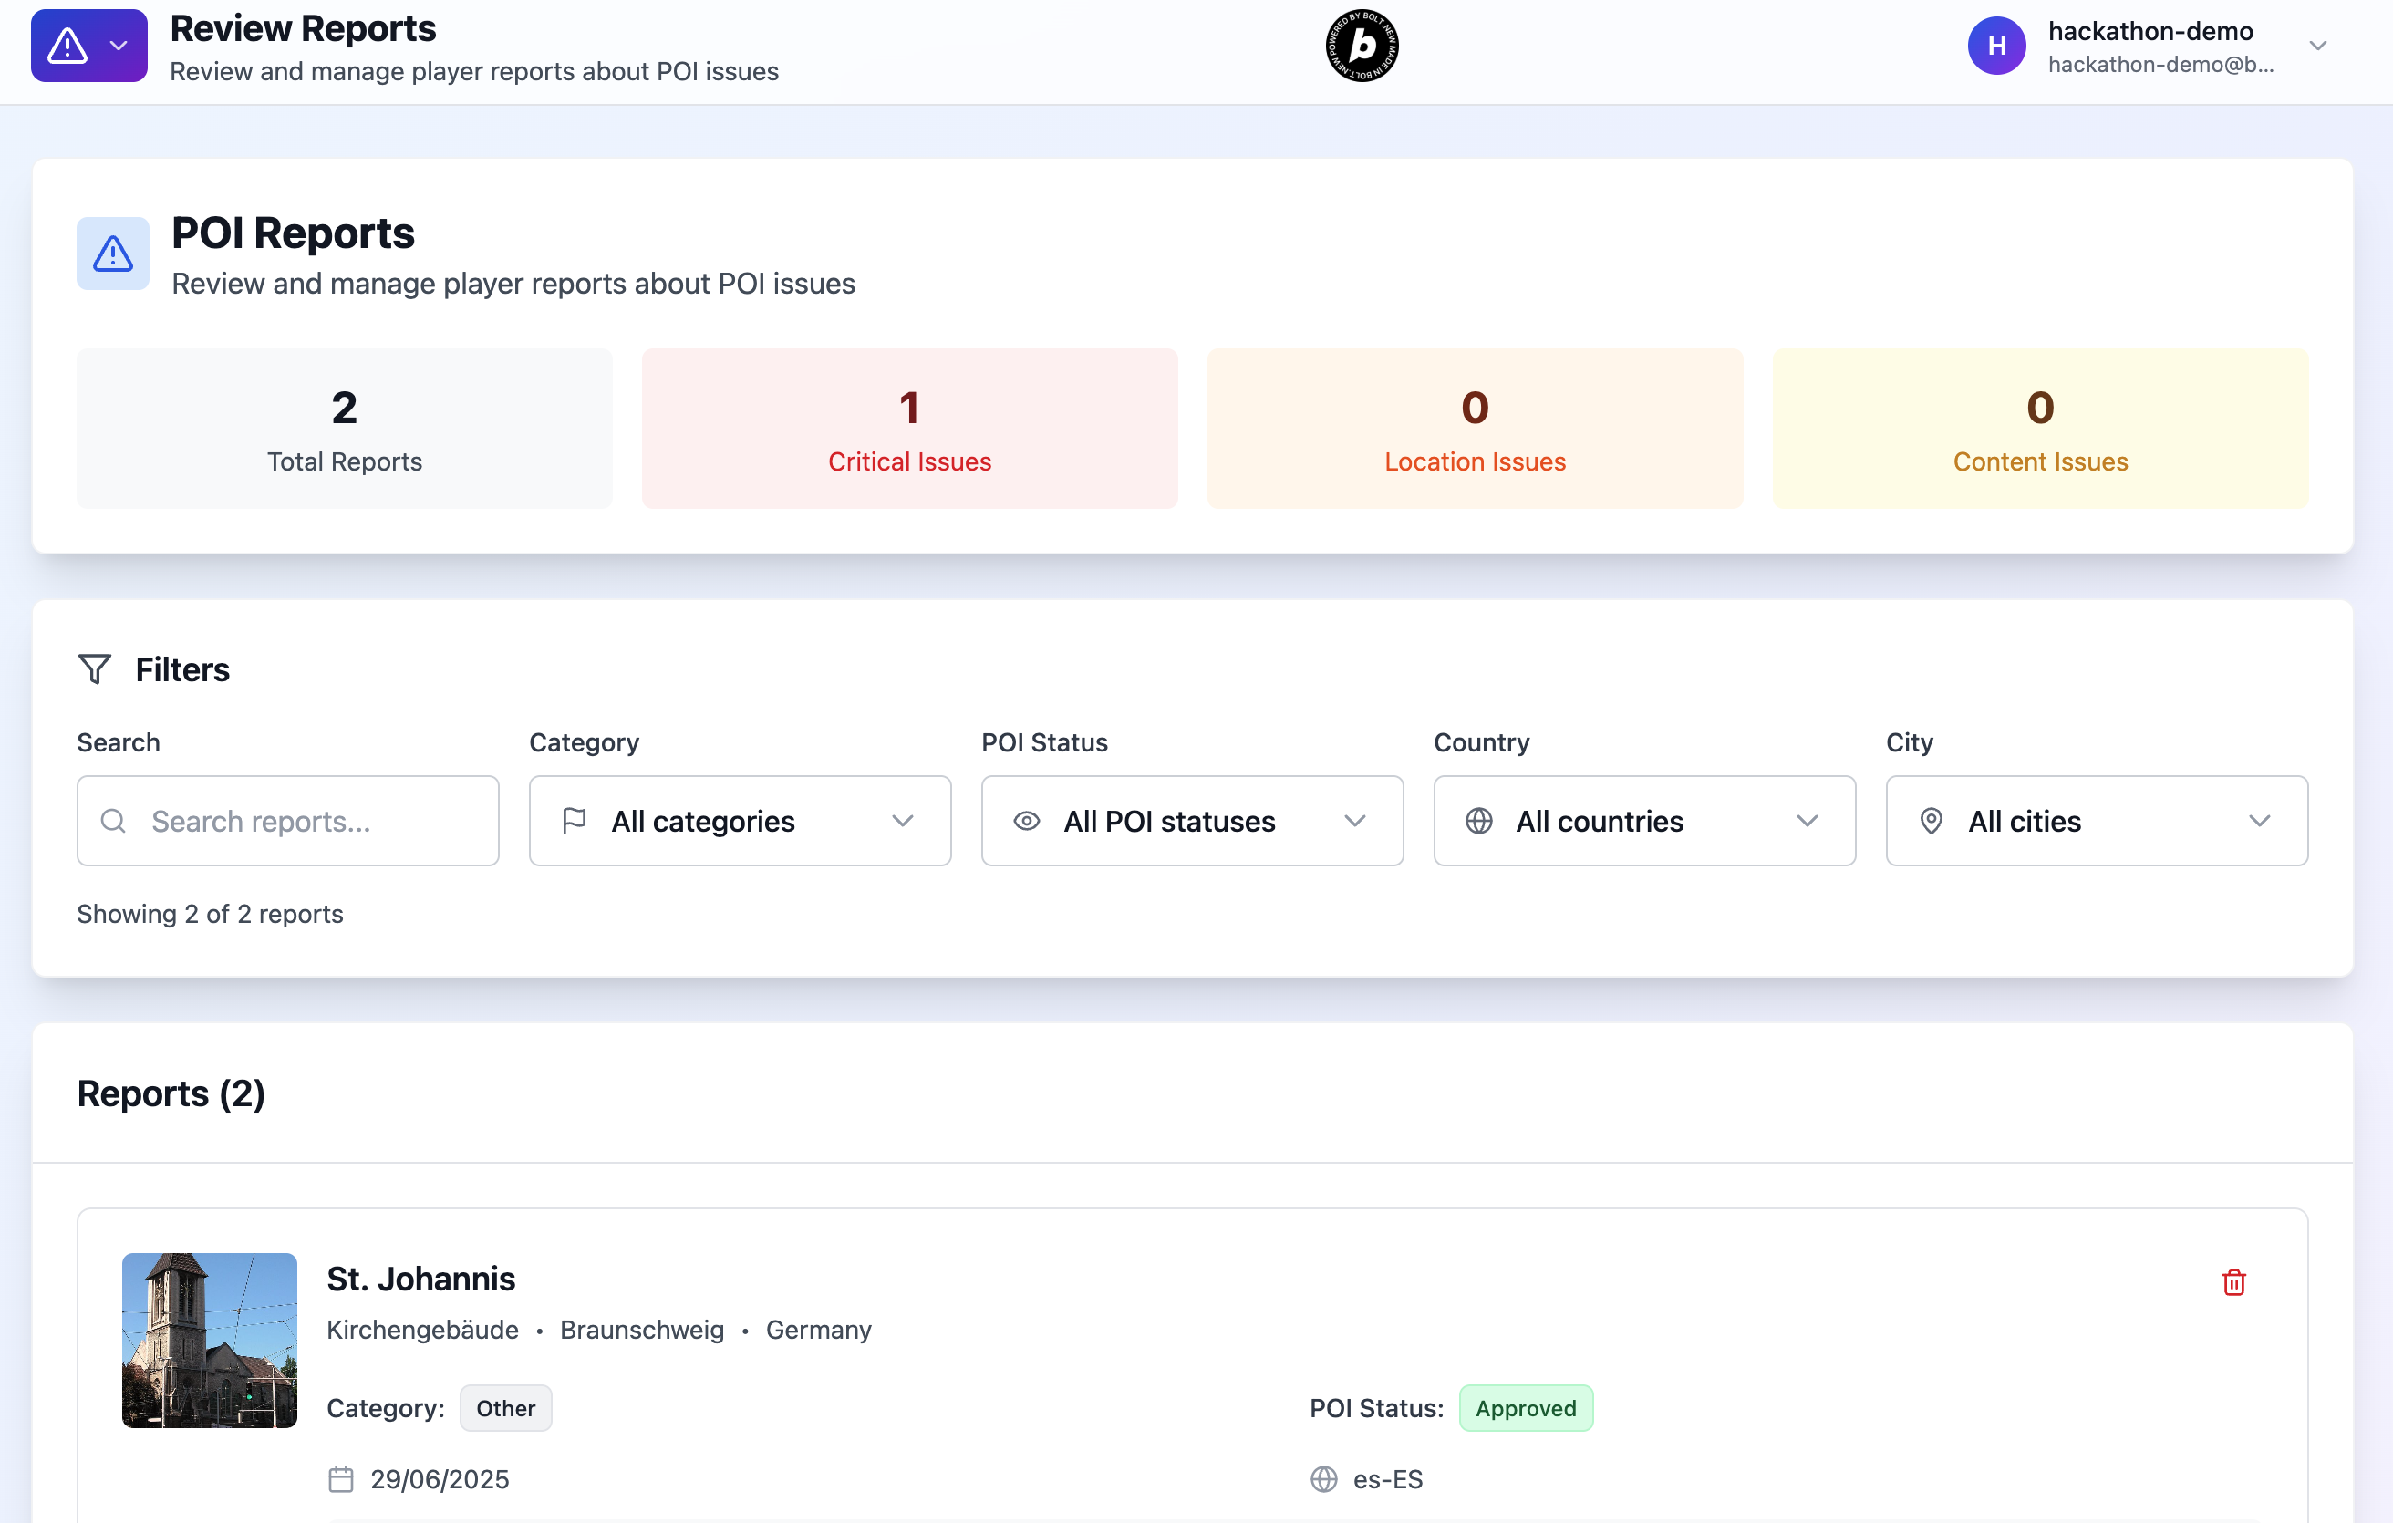2393x1523 pixels.
Task: Click the Critical Issues stat card
Action: pos(909,429)
